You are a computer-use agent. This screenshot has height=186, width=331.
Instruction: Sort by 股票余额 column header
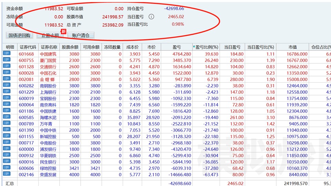tap(70, 47)
